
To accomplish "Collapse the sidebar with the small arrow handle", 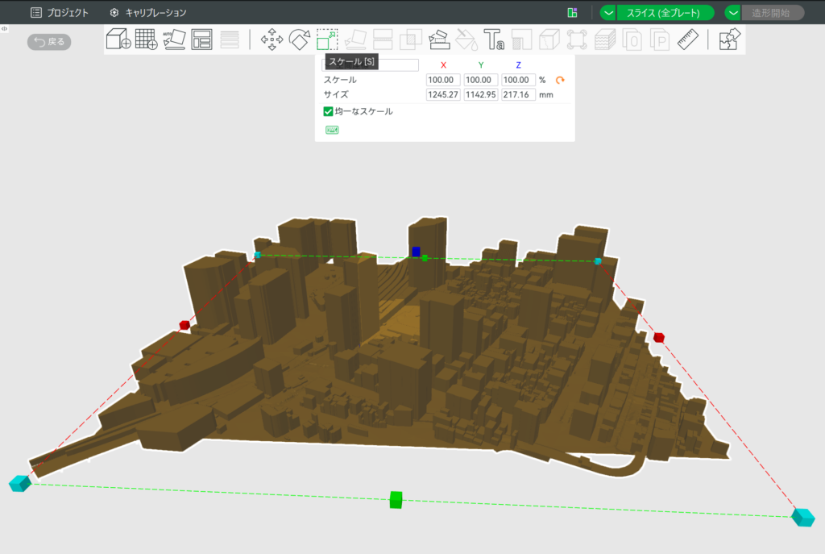I will [x=5, y=28].
